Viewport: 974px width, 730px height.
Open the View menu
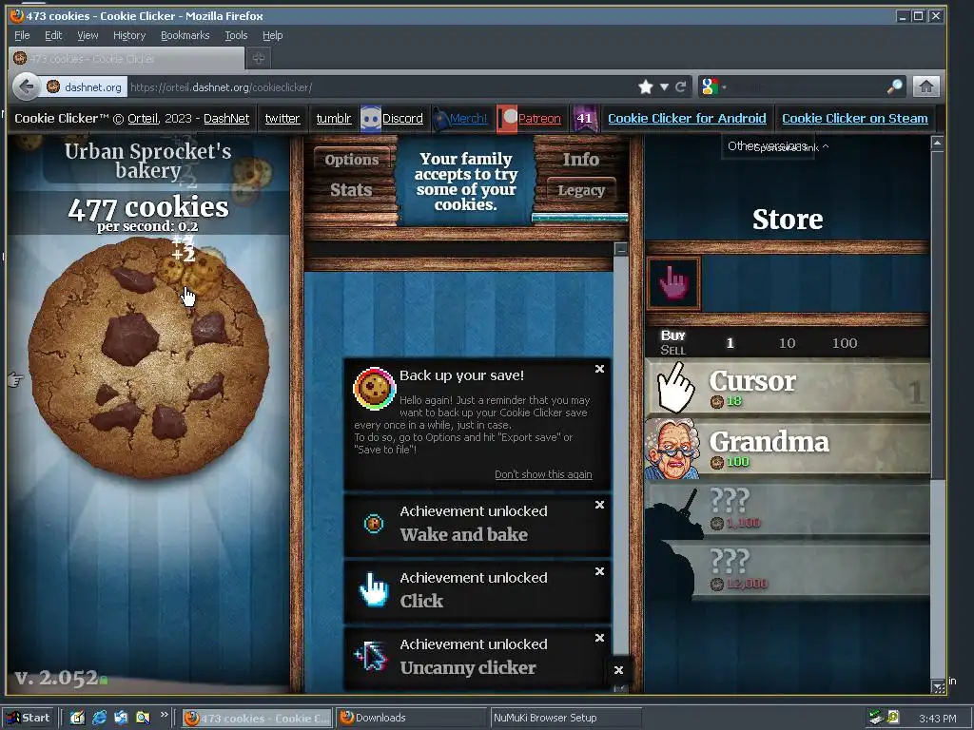[x=88, y=35]
